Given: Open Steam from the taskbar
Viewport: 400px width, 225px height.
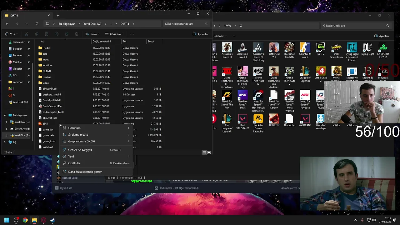Looking at the screenshot, I should point(52,220).
